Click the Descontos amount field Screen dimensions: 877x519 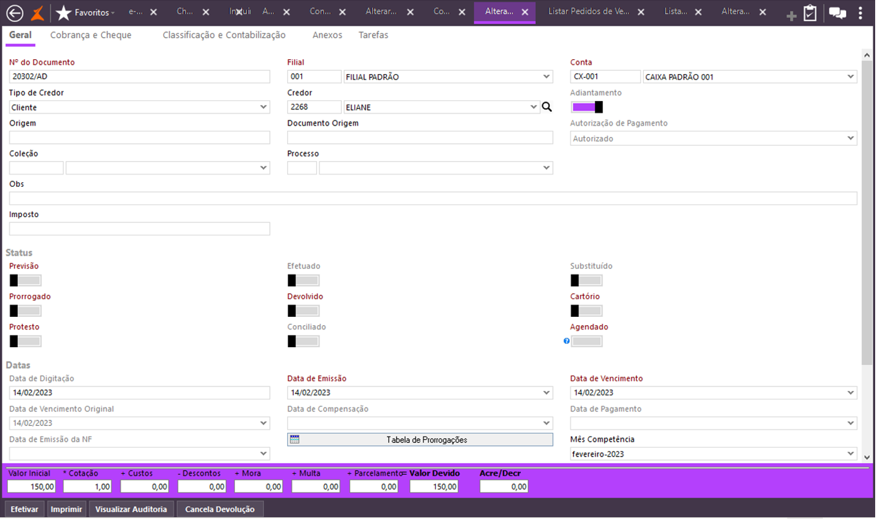[x=202, y=487]
